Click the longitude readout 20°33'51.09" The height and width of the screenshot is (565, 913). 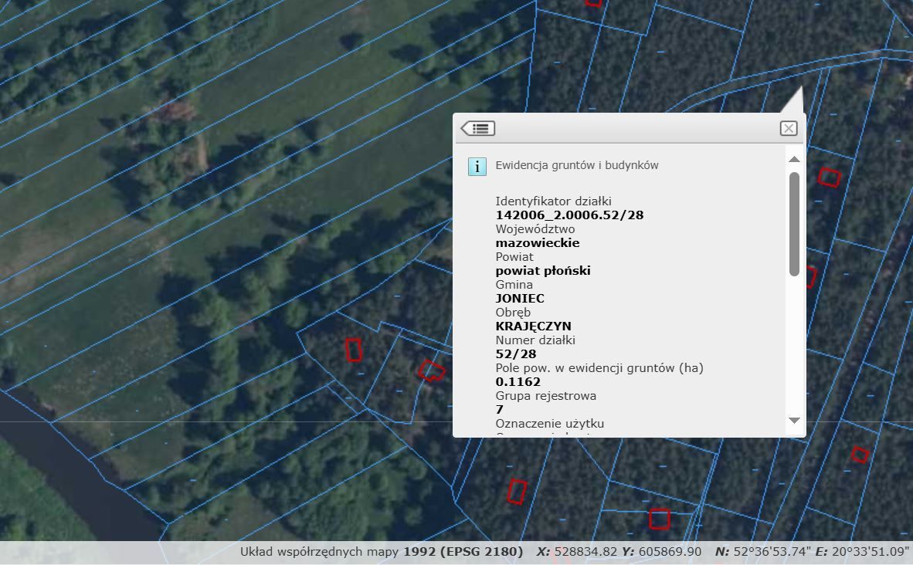[x=869, y=552]
